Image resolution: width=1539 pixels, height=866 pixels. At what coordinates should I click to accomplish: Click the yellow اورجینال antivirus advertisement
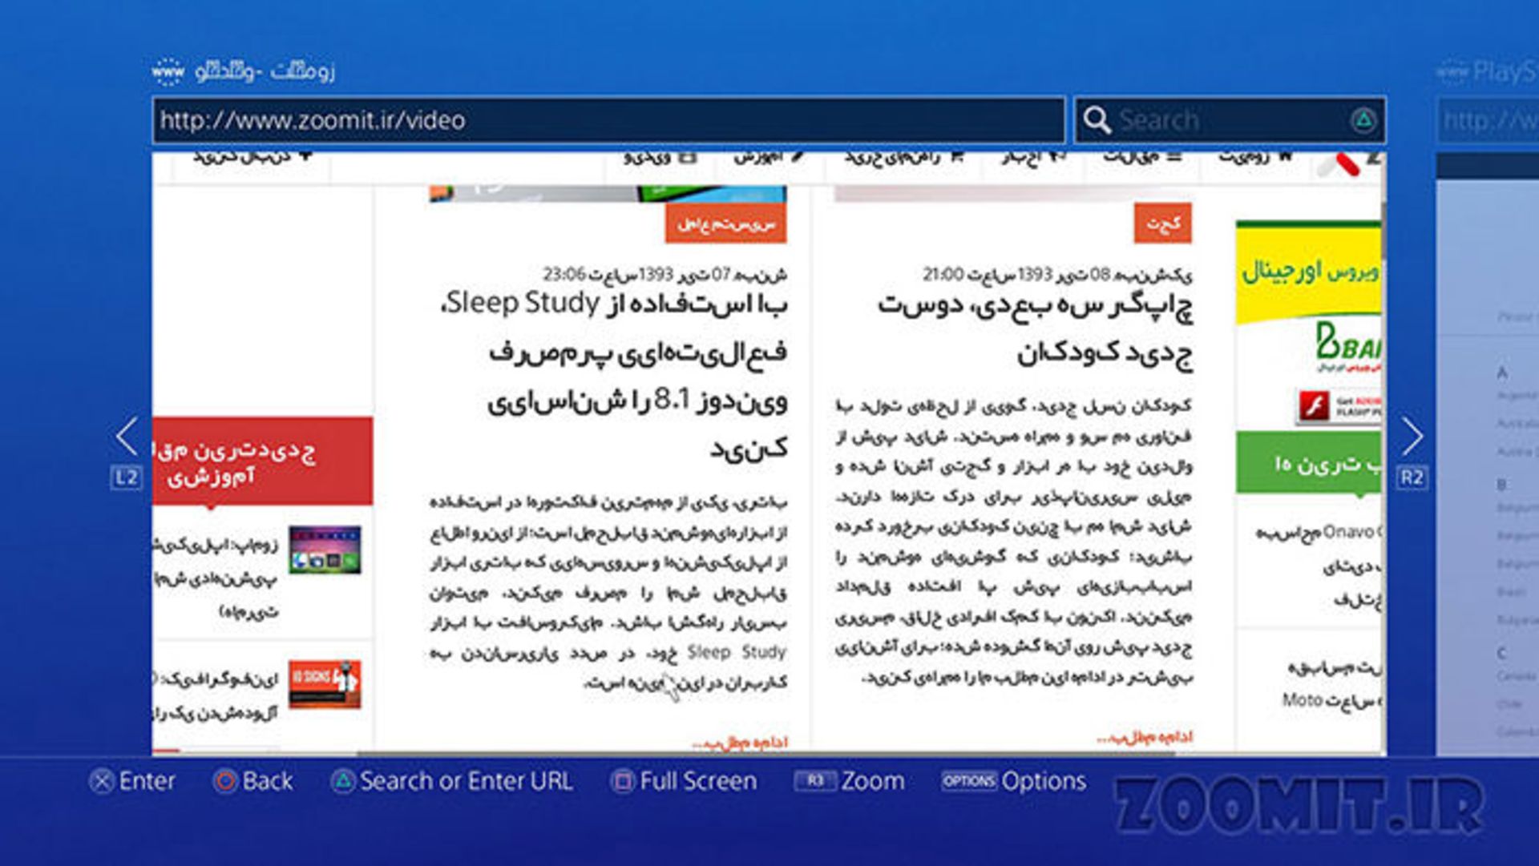click(1309, 272)
